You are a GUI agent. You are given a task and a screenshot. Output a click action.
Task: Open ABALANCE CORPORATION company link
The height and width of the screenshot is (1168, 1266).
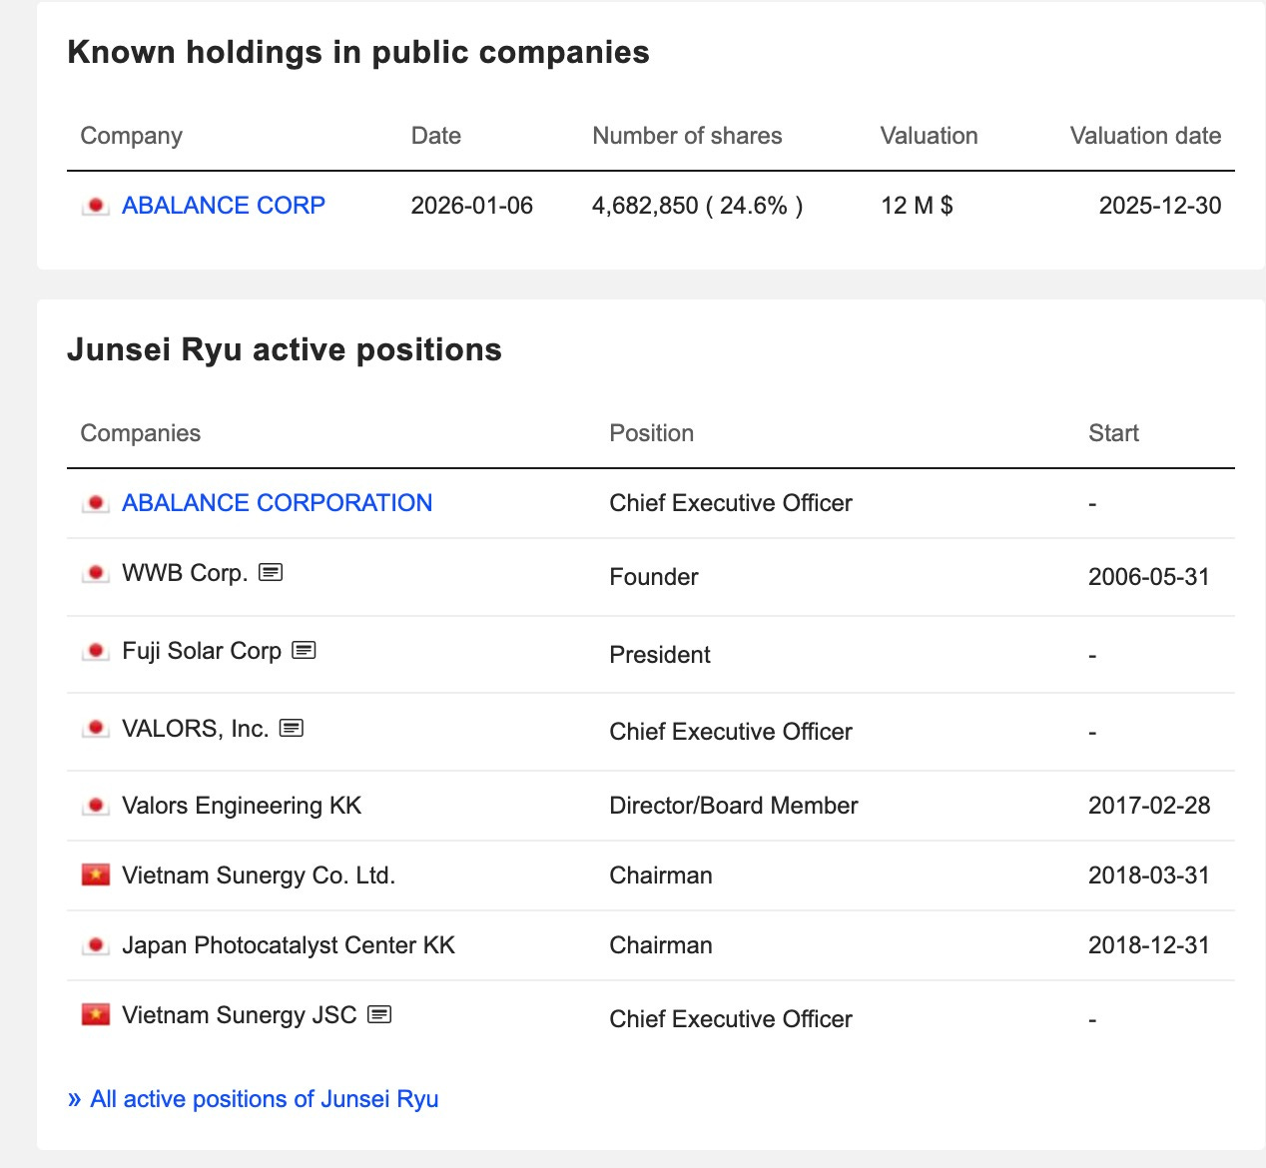pyautogui.click(x=277, y=503)
